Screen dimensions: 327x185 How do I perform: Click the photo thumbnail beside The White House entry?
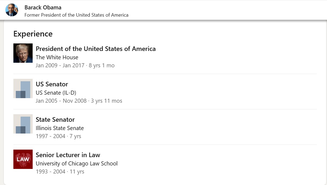(23, 53)
